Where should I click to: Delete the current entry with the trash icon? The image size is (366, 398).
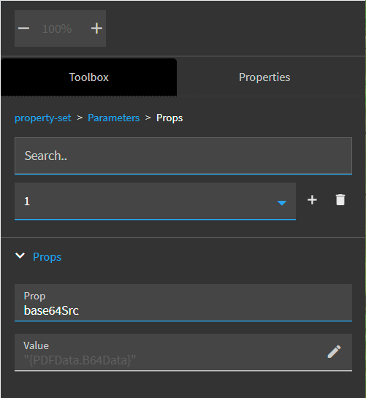click(340, 200)
